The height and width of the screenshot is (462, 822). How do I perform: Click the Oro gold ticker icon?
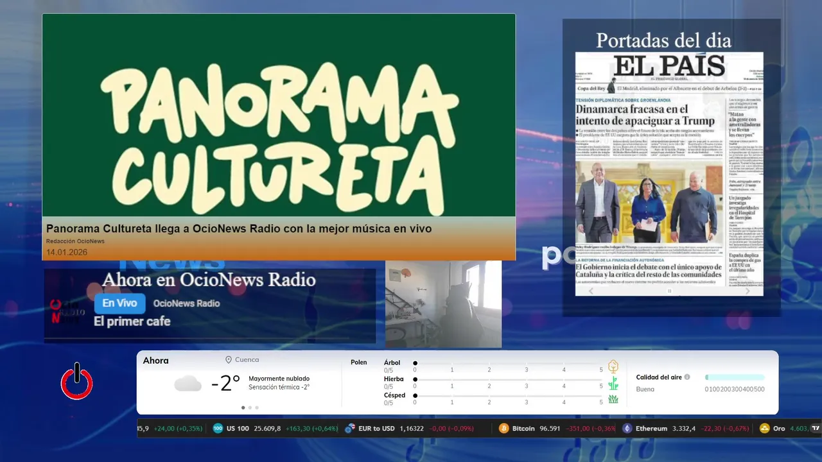(764, 428)
